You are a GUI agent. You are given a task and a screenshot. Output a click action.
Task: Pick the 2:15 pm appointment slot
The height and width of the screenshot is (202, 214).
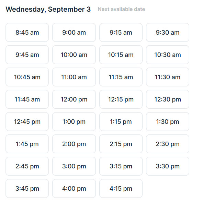click(121, 144)
